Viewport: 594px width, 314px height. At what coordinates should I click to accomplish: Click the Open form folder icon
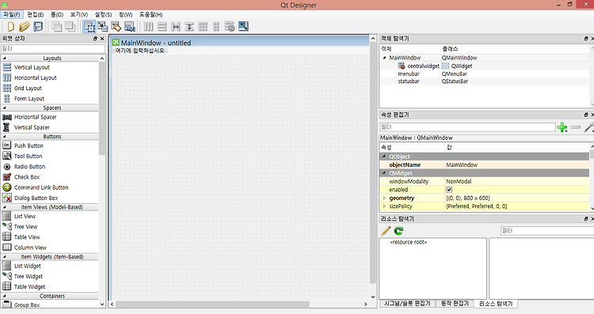pos(25,26)
